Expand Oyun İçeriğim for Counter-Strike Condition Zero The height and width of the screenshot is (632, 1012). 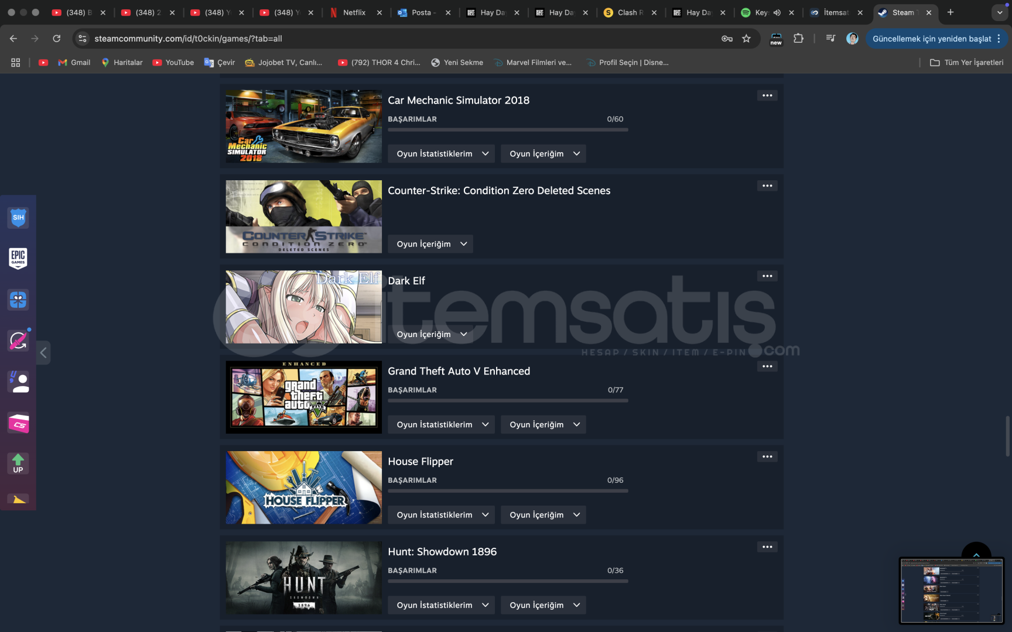(430, 244)
